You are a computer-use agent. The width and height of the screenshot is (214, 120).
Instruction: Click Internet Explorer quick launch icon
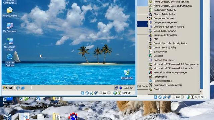[x=23, y=88]
